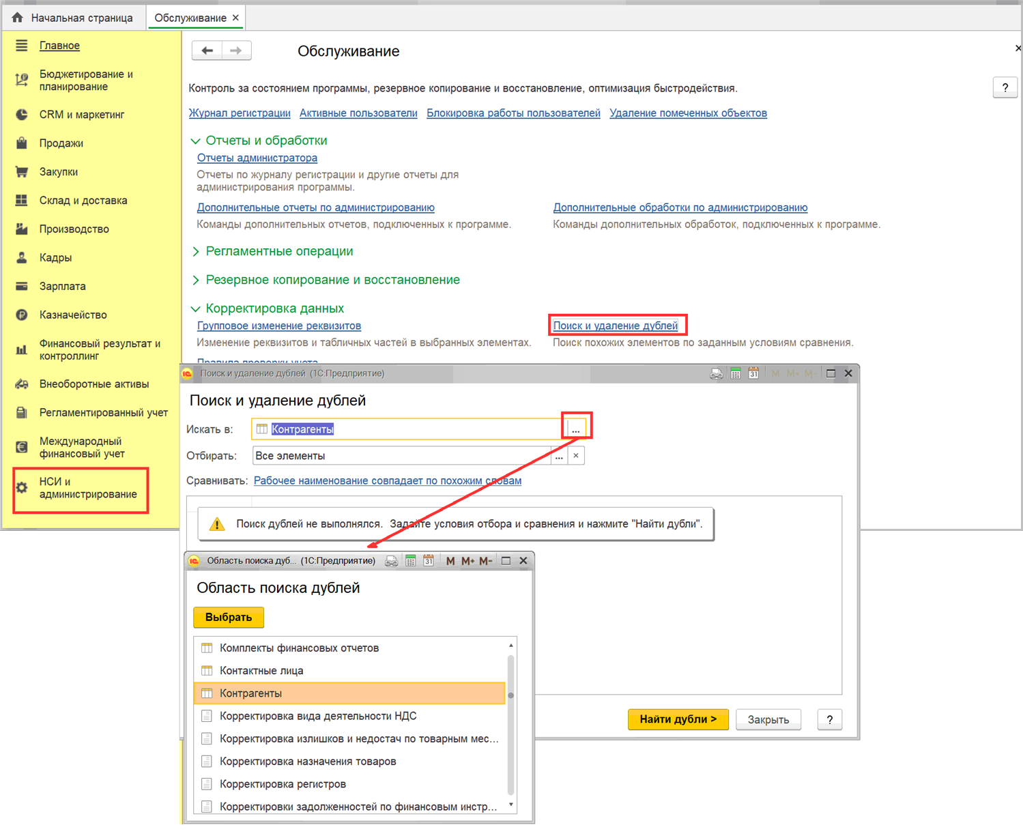Open НСИ и администрирование gear icon
This screenshot has width=1023, height=840.
(x=22, y=488)
